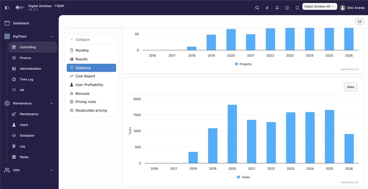
Task: Open the Digital Zombies Kft company dropdown
Action: pos(320,7)
